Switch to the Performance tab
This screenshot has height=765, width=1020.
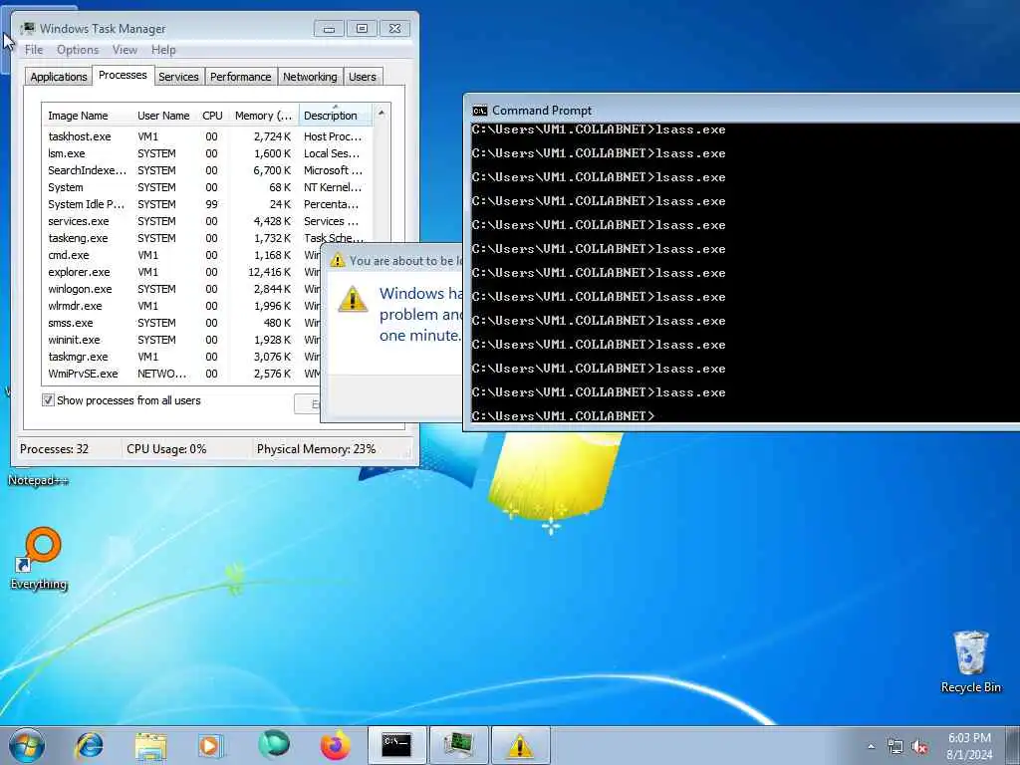coord(241,77)
